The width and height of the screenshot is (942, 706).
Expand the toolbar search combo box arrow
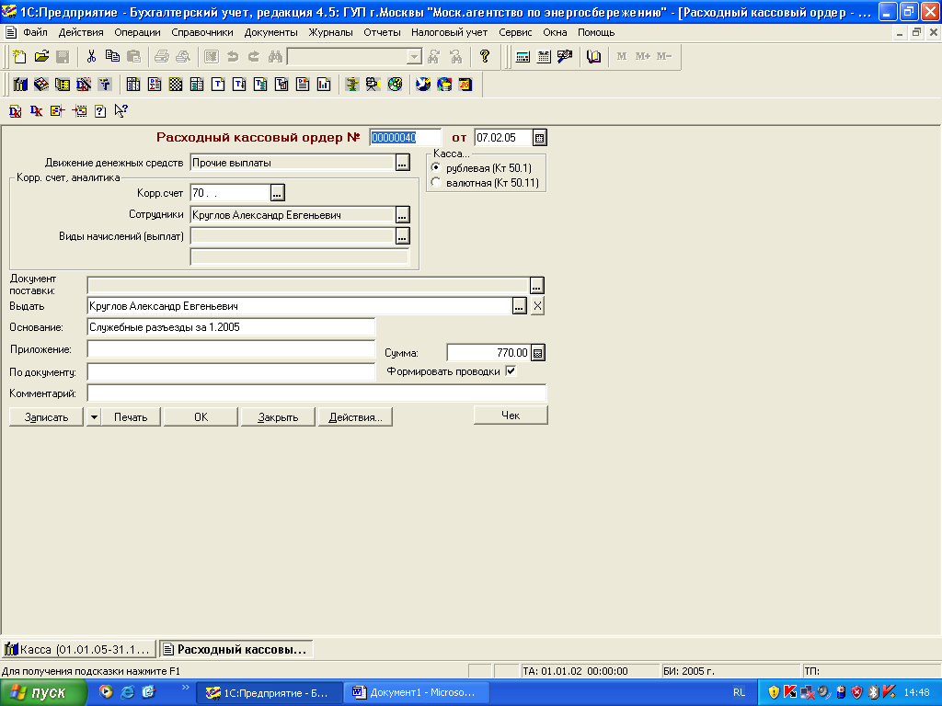415,57
